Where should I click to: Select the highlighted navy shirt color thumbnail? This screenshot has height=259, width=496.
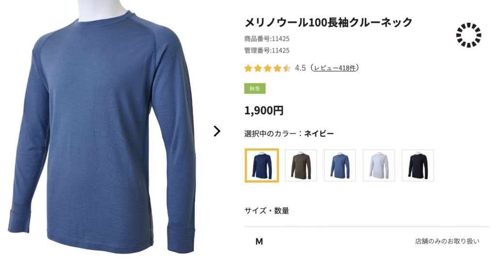pos(262,166)
